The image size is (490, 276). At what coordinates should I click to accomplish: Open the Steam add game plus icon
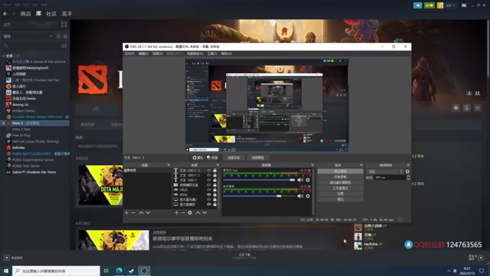[x=7, y=258]
